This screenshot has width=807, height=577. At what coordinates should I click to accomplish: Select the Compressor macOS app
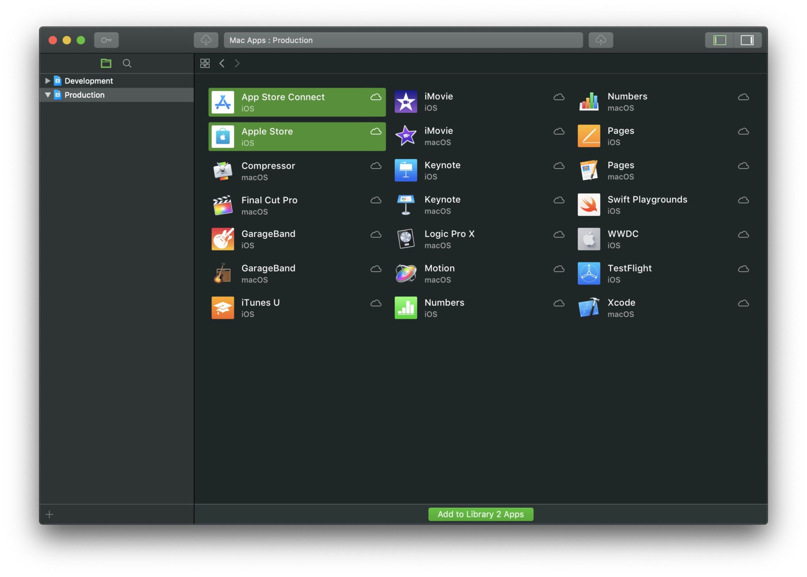297,171
